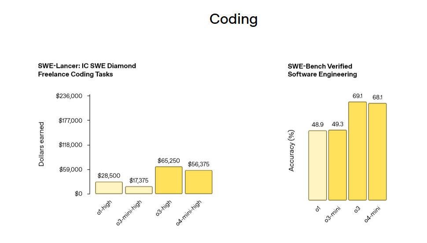Click the 48.9 accuracy value label
The height and width of the screenshot is (243, 427).
[317, 125]
